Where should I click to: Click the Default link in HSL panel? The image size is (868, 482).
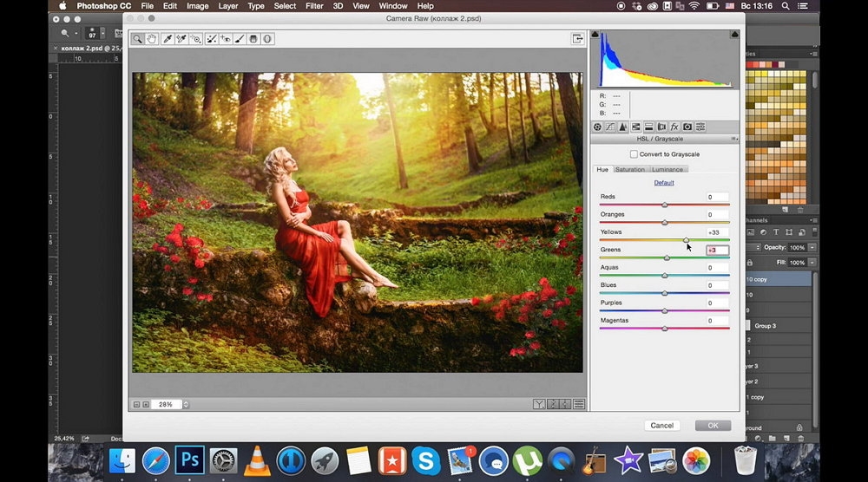tap(664, 183)
